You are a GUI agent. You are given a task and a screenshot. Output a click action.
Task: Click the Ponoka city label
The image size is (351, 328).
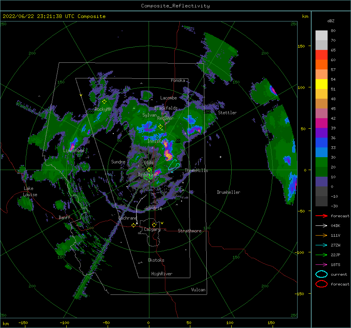coord(178,80)
